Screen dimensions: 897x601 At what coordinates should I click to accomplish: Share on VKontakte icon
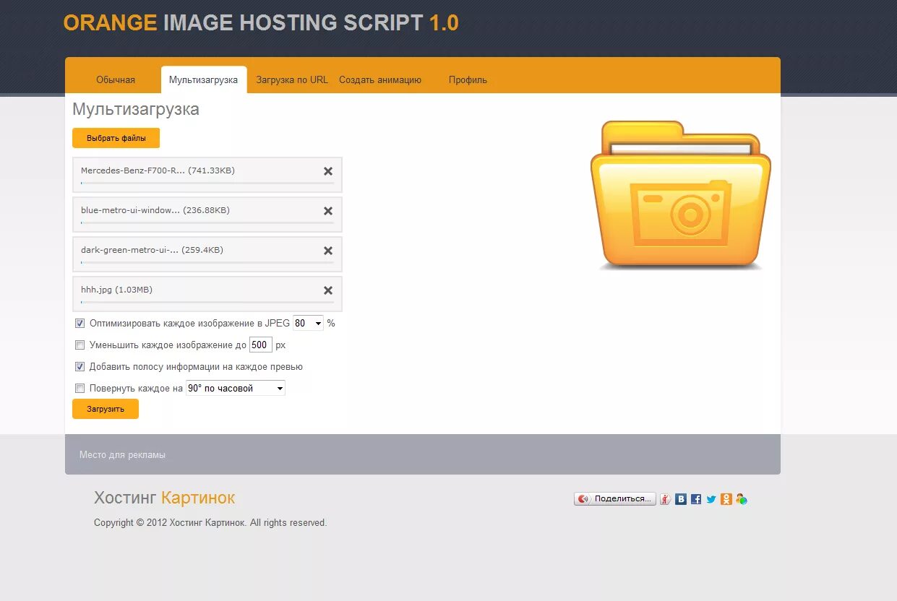(x=681, y=499)
